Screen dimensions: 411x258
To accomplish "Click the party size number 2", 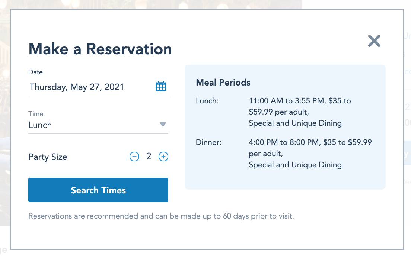I will point(149,156).
